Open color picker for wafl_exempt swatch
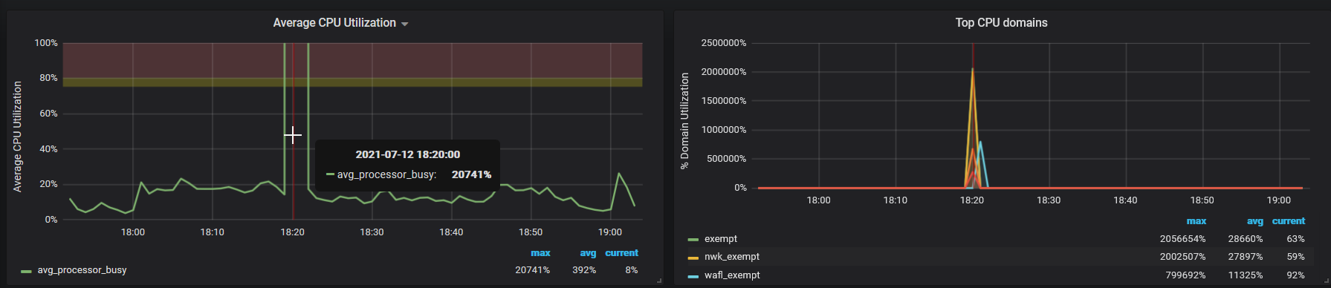This screenshot has width=1331, height=288. (693, 276)
